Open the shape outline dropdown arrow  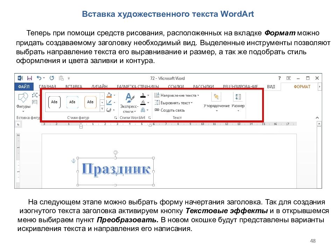click(x=114, y=103)
